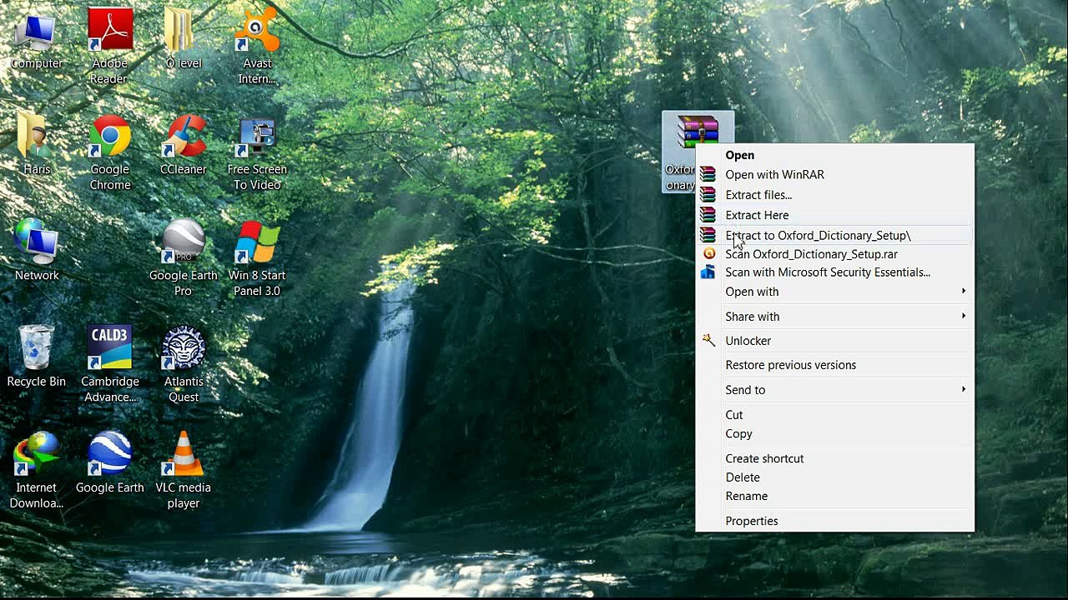This screenshot has width=1068, height=600.
Task: Select the Network desktop icon
Action: [x=36, y=252]
